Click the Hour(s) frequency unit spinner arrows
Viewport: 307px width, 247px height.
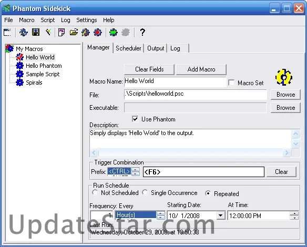[x=160, y=215]
